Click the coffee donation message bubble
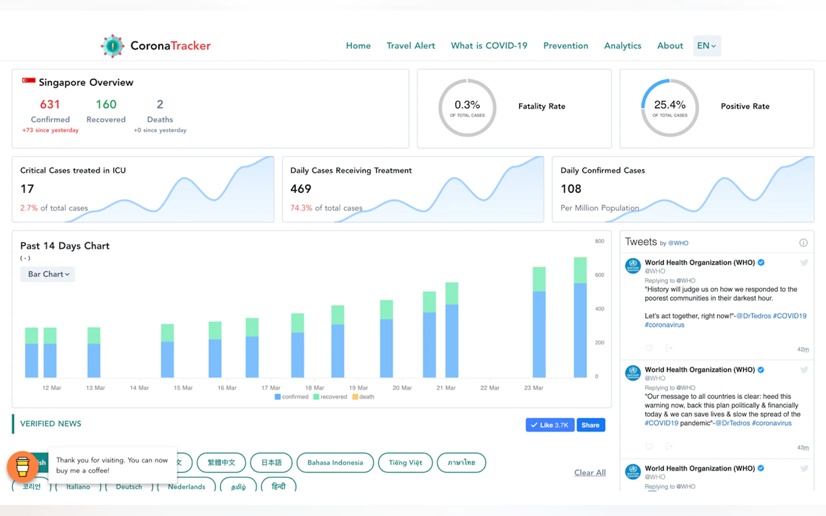This screenshot has height=516, width=826. pyautogui.click(x=112, y=465)
